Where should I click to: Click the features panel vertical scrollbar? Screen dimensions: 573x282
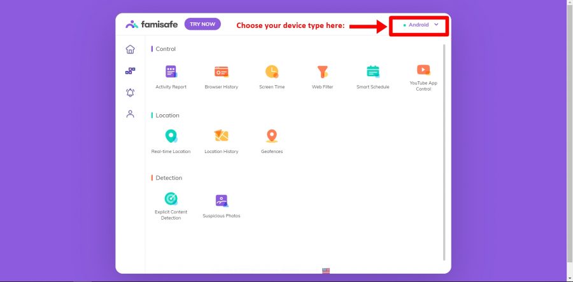444,152
